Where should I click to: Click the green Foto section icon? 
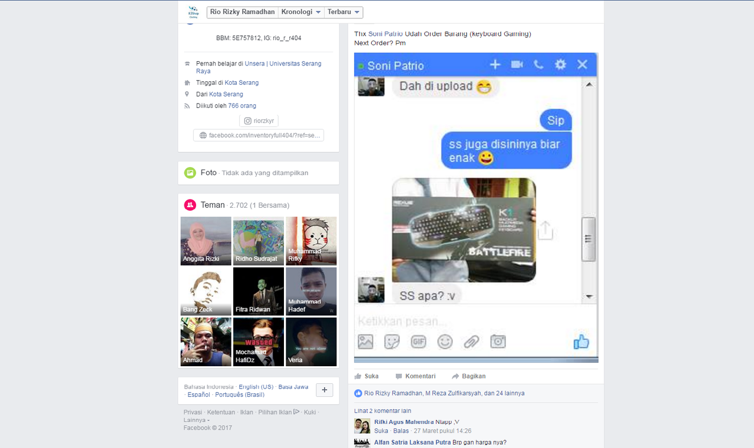(x=190, y=172)
